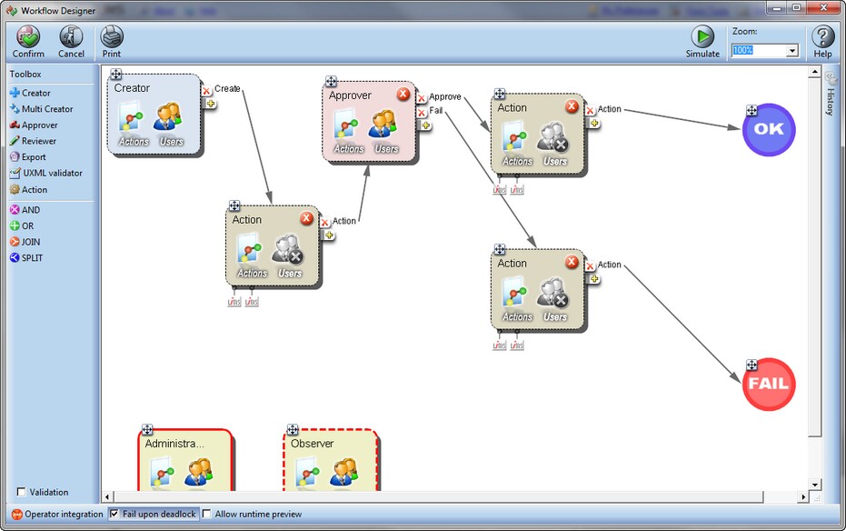Select AND gate in toolbox
The height and width of the screenshot is (531, 846).
(x=25, y=210)
